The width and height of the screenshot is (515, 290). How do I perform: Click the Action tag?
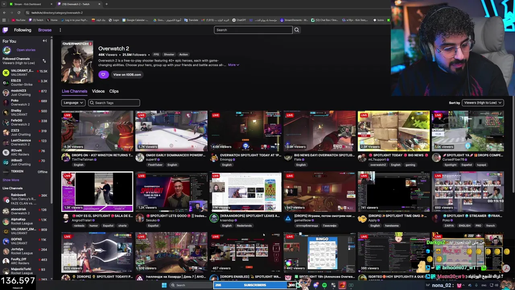tap(183, 54)
